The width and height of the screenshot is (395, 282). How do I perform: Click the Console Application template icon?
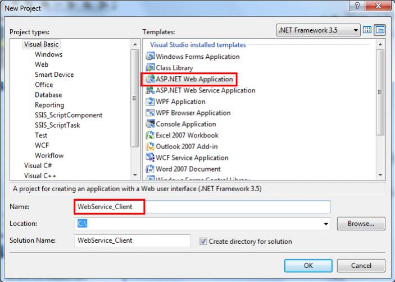[x=150, y=124]
